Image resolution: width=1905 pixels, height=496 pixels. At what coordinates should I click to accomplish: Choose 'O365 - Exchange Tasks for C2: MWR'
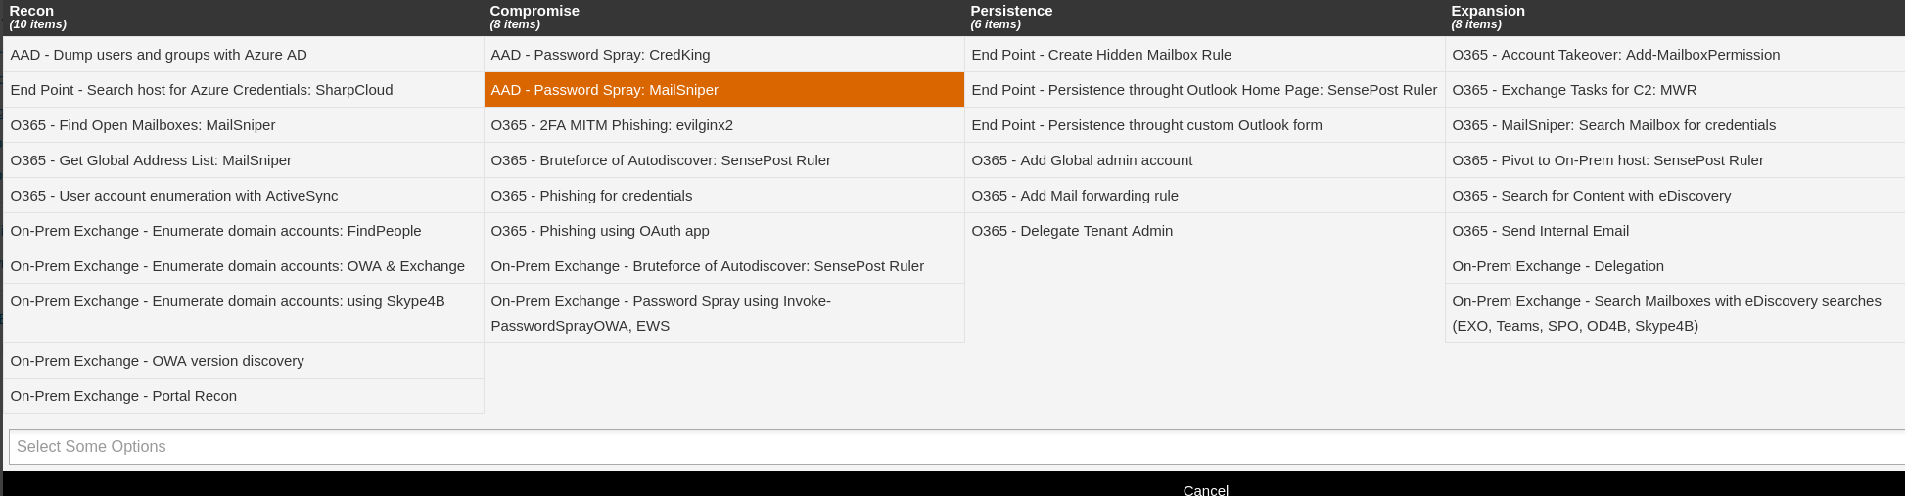click(1574, 90)
